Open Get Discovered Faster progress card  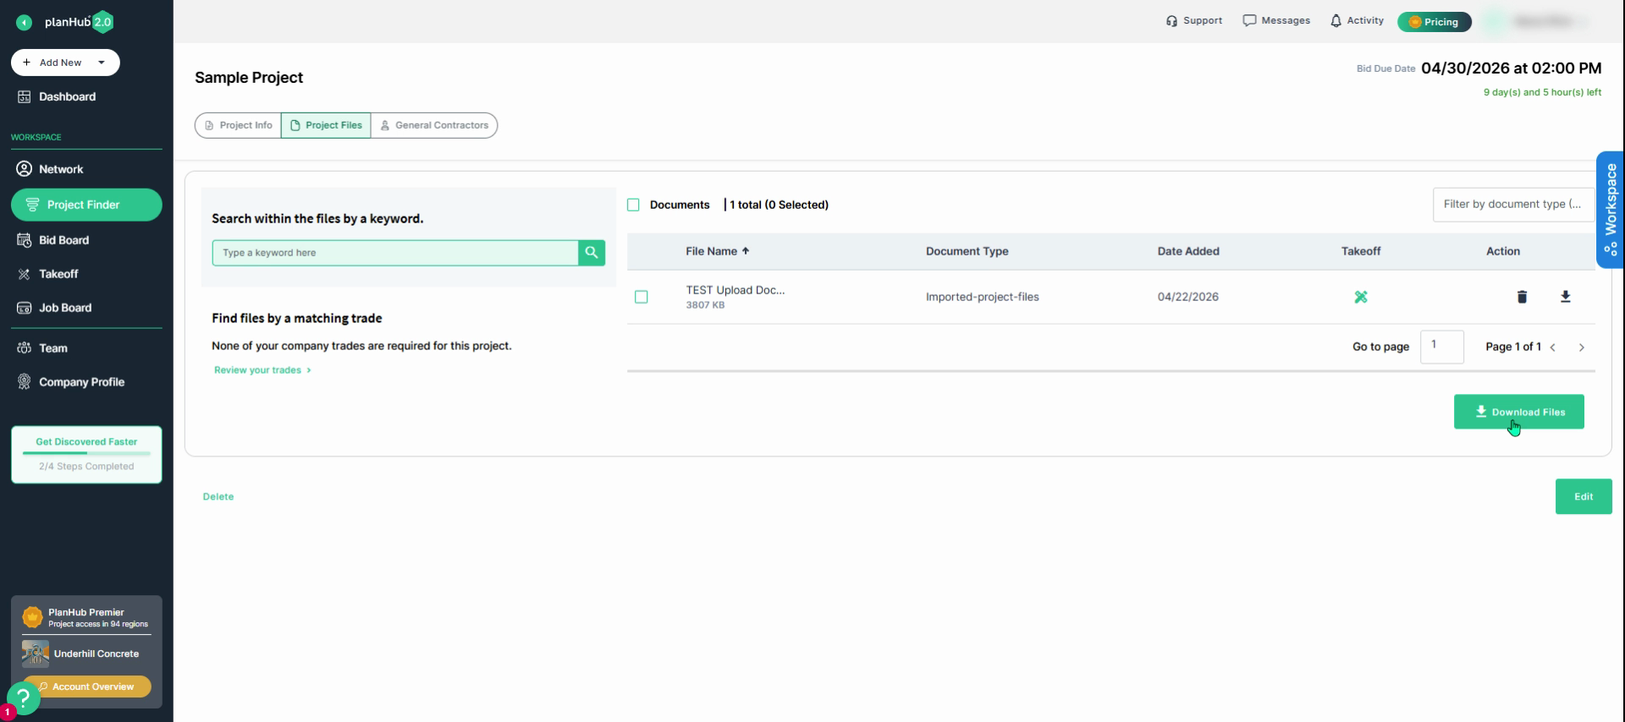click(86, 455)
